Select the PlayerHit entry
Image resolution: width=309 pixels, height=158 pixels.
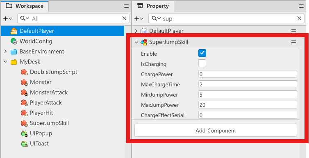point(63,113)
